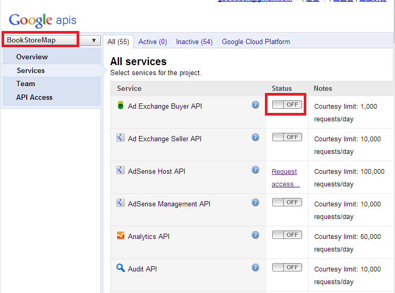Click the help icon for Ad Exchange Buyer API
Image resolution: width=395 pixels, height=293 pixels.
pos(255,105)
